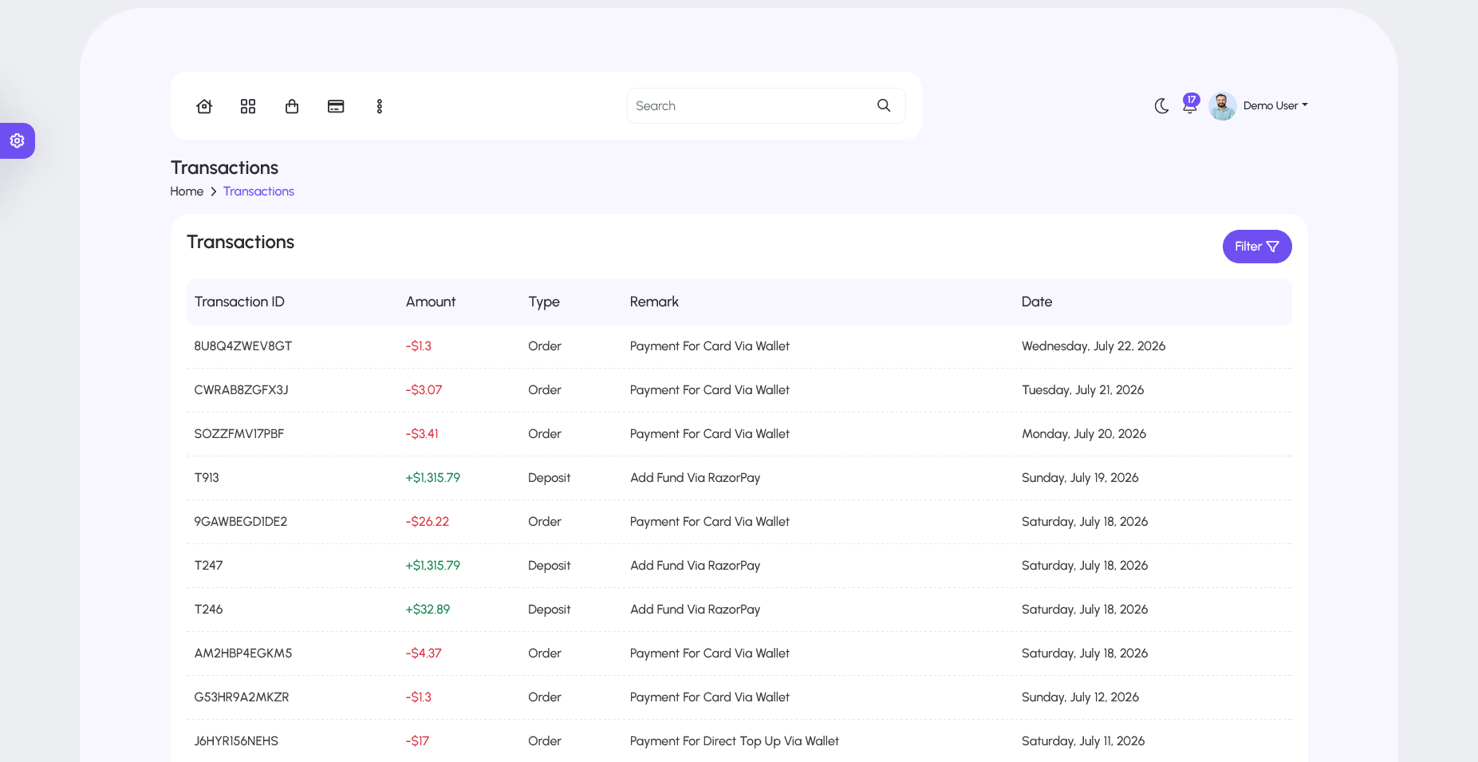The image size is (1478, 762).
Task: Click the -$17 amount
Action: click(417, 741)
